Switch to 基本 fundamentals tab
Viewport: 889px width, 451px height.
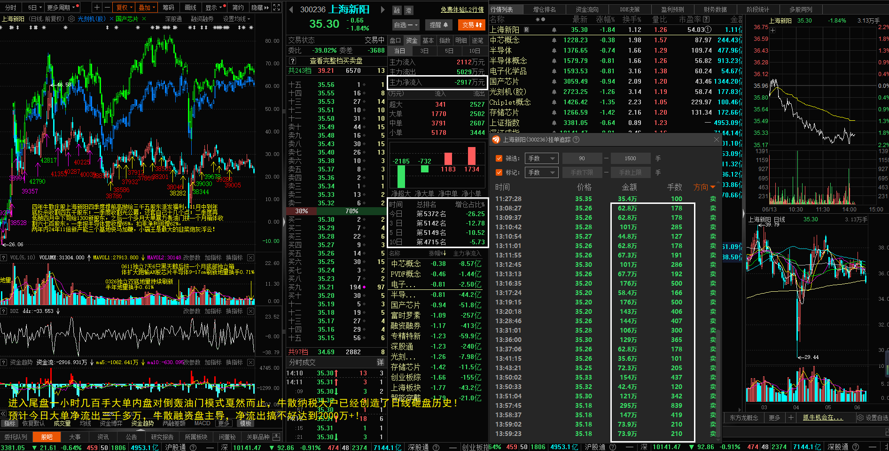(x=428, y=40)
